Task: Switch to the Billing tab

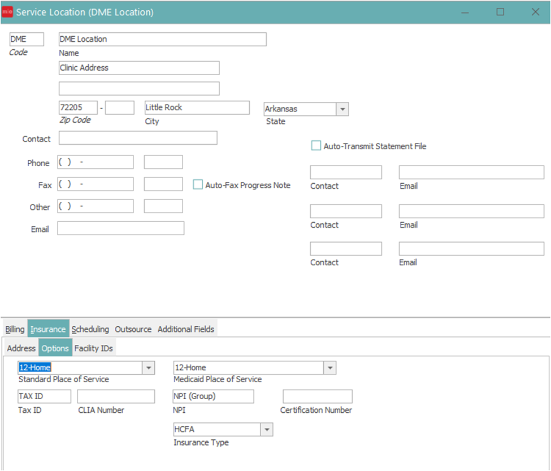Action: (15, 329)
